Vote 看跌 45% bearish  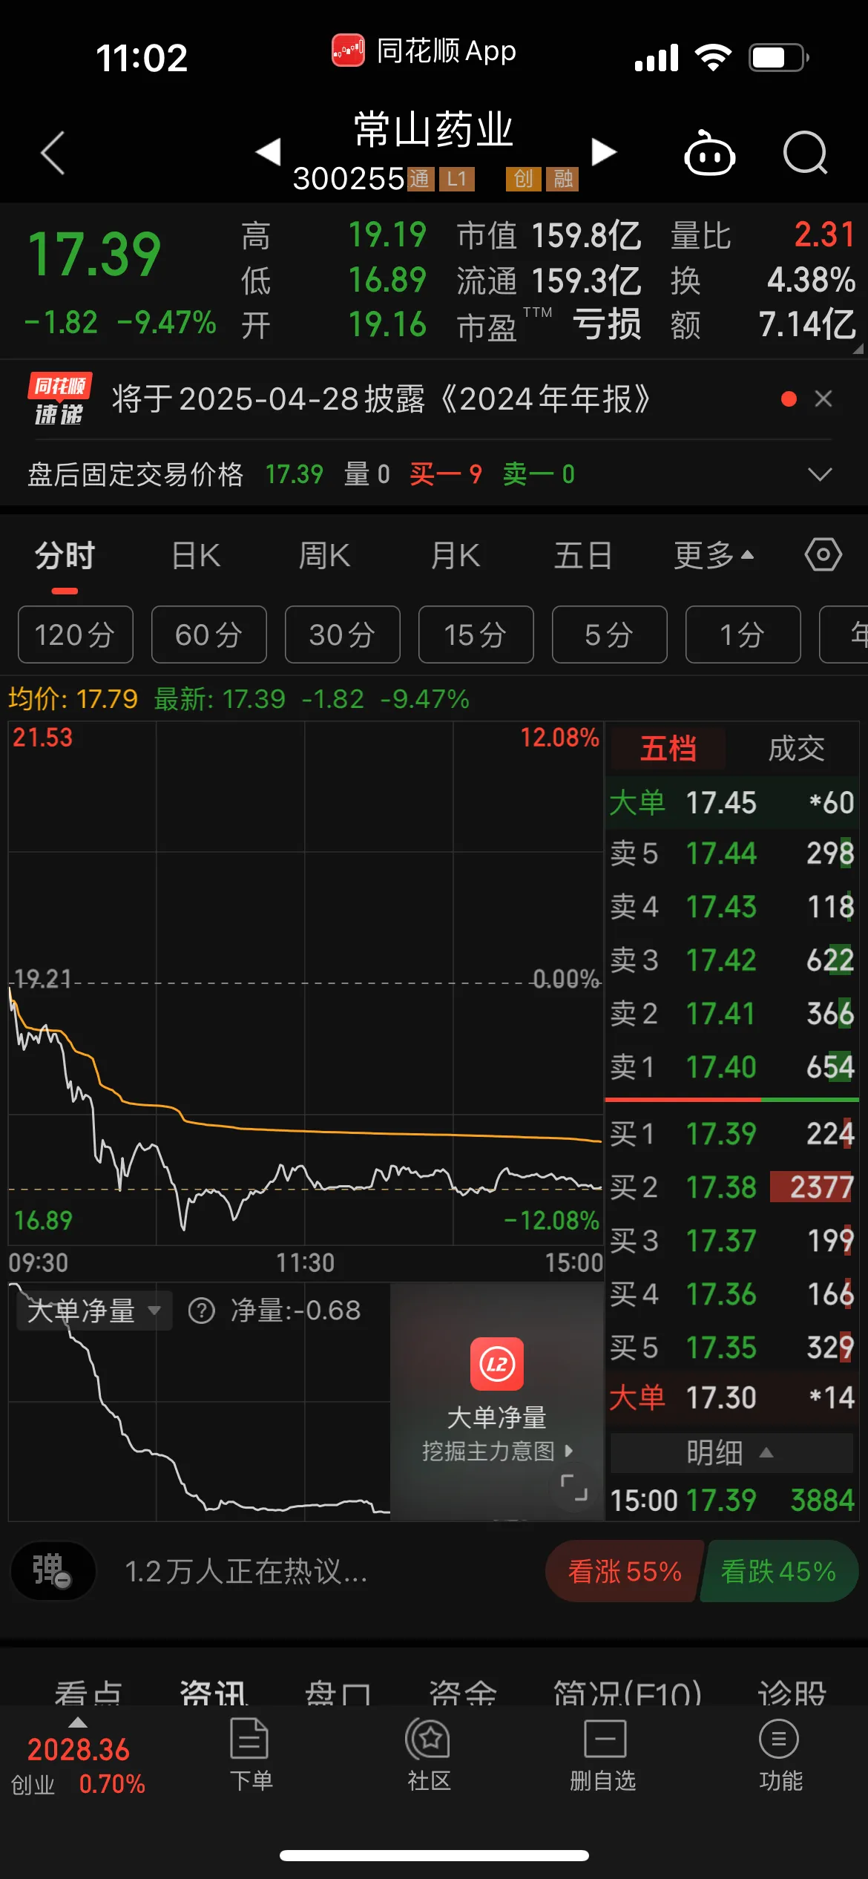(778, 1571)
